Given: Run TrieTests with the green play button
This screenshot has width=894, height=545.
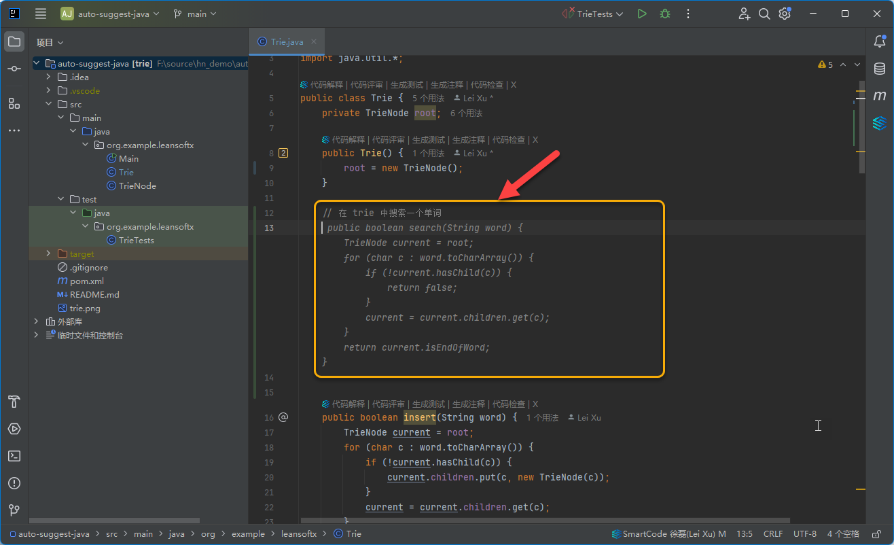Looking at the screenshot, I should tap(642, 14).
